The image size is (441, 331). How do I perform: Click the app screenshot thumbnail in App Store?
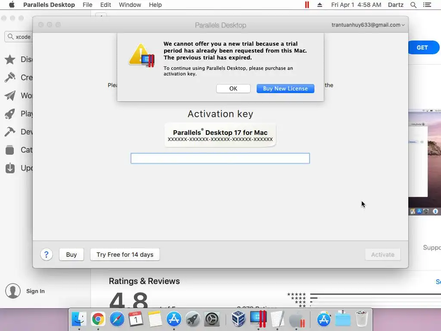click(x=425, y=162)
